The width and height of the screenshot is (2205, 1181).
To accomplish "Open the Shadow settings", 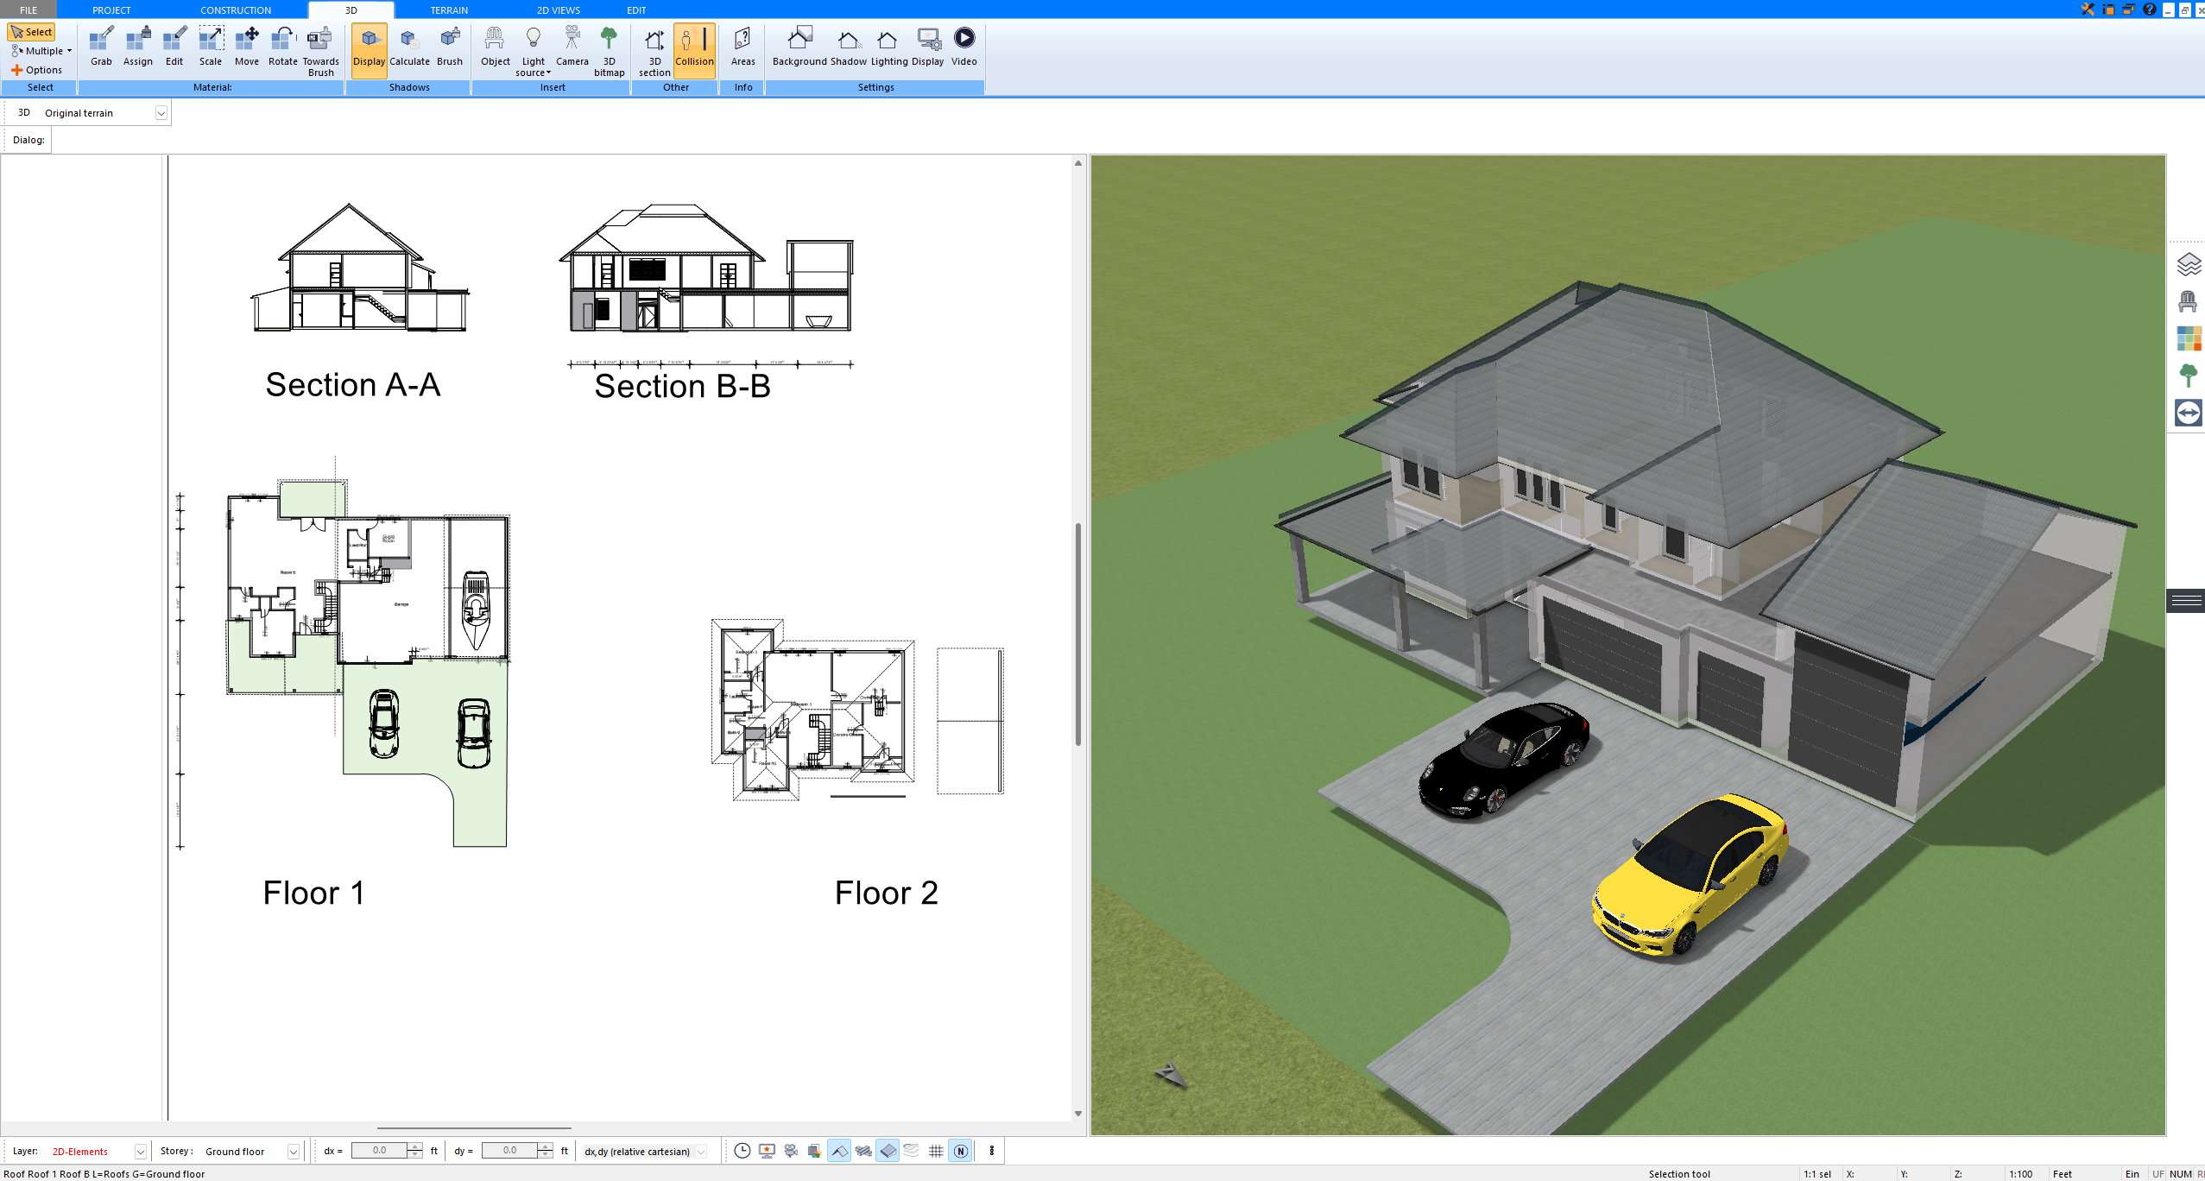I will coord(847,47).
